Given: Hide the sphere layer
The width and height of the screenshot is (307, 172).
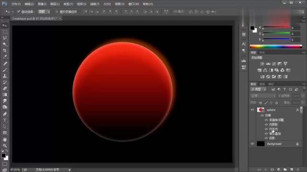Looking at the screenshot, I should [x=252, y=110].
